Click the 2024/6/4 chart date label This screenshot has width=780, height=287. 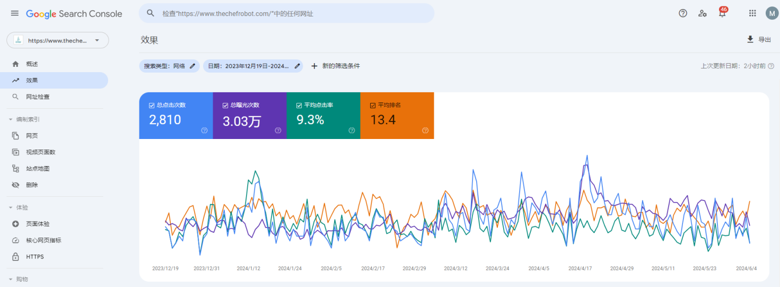coord(747,268)
